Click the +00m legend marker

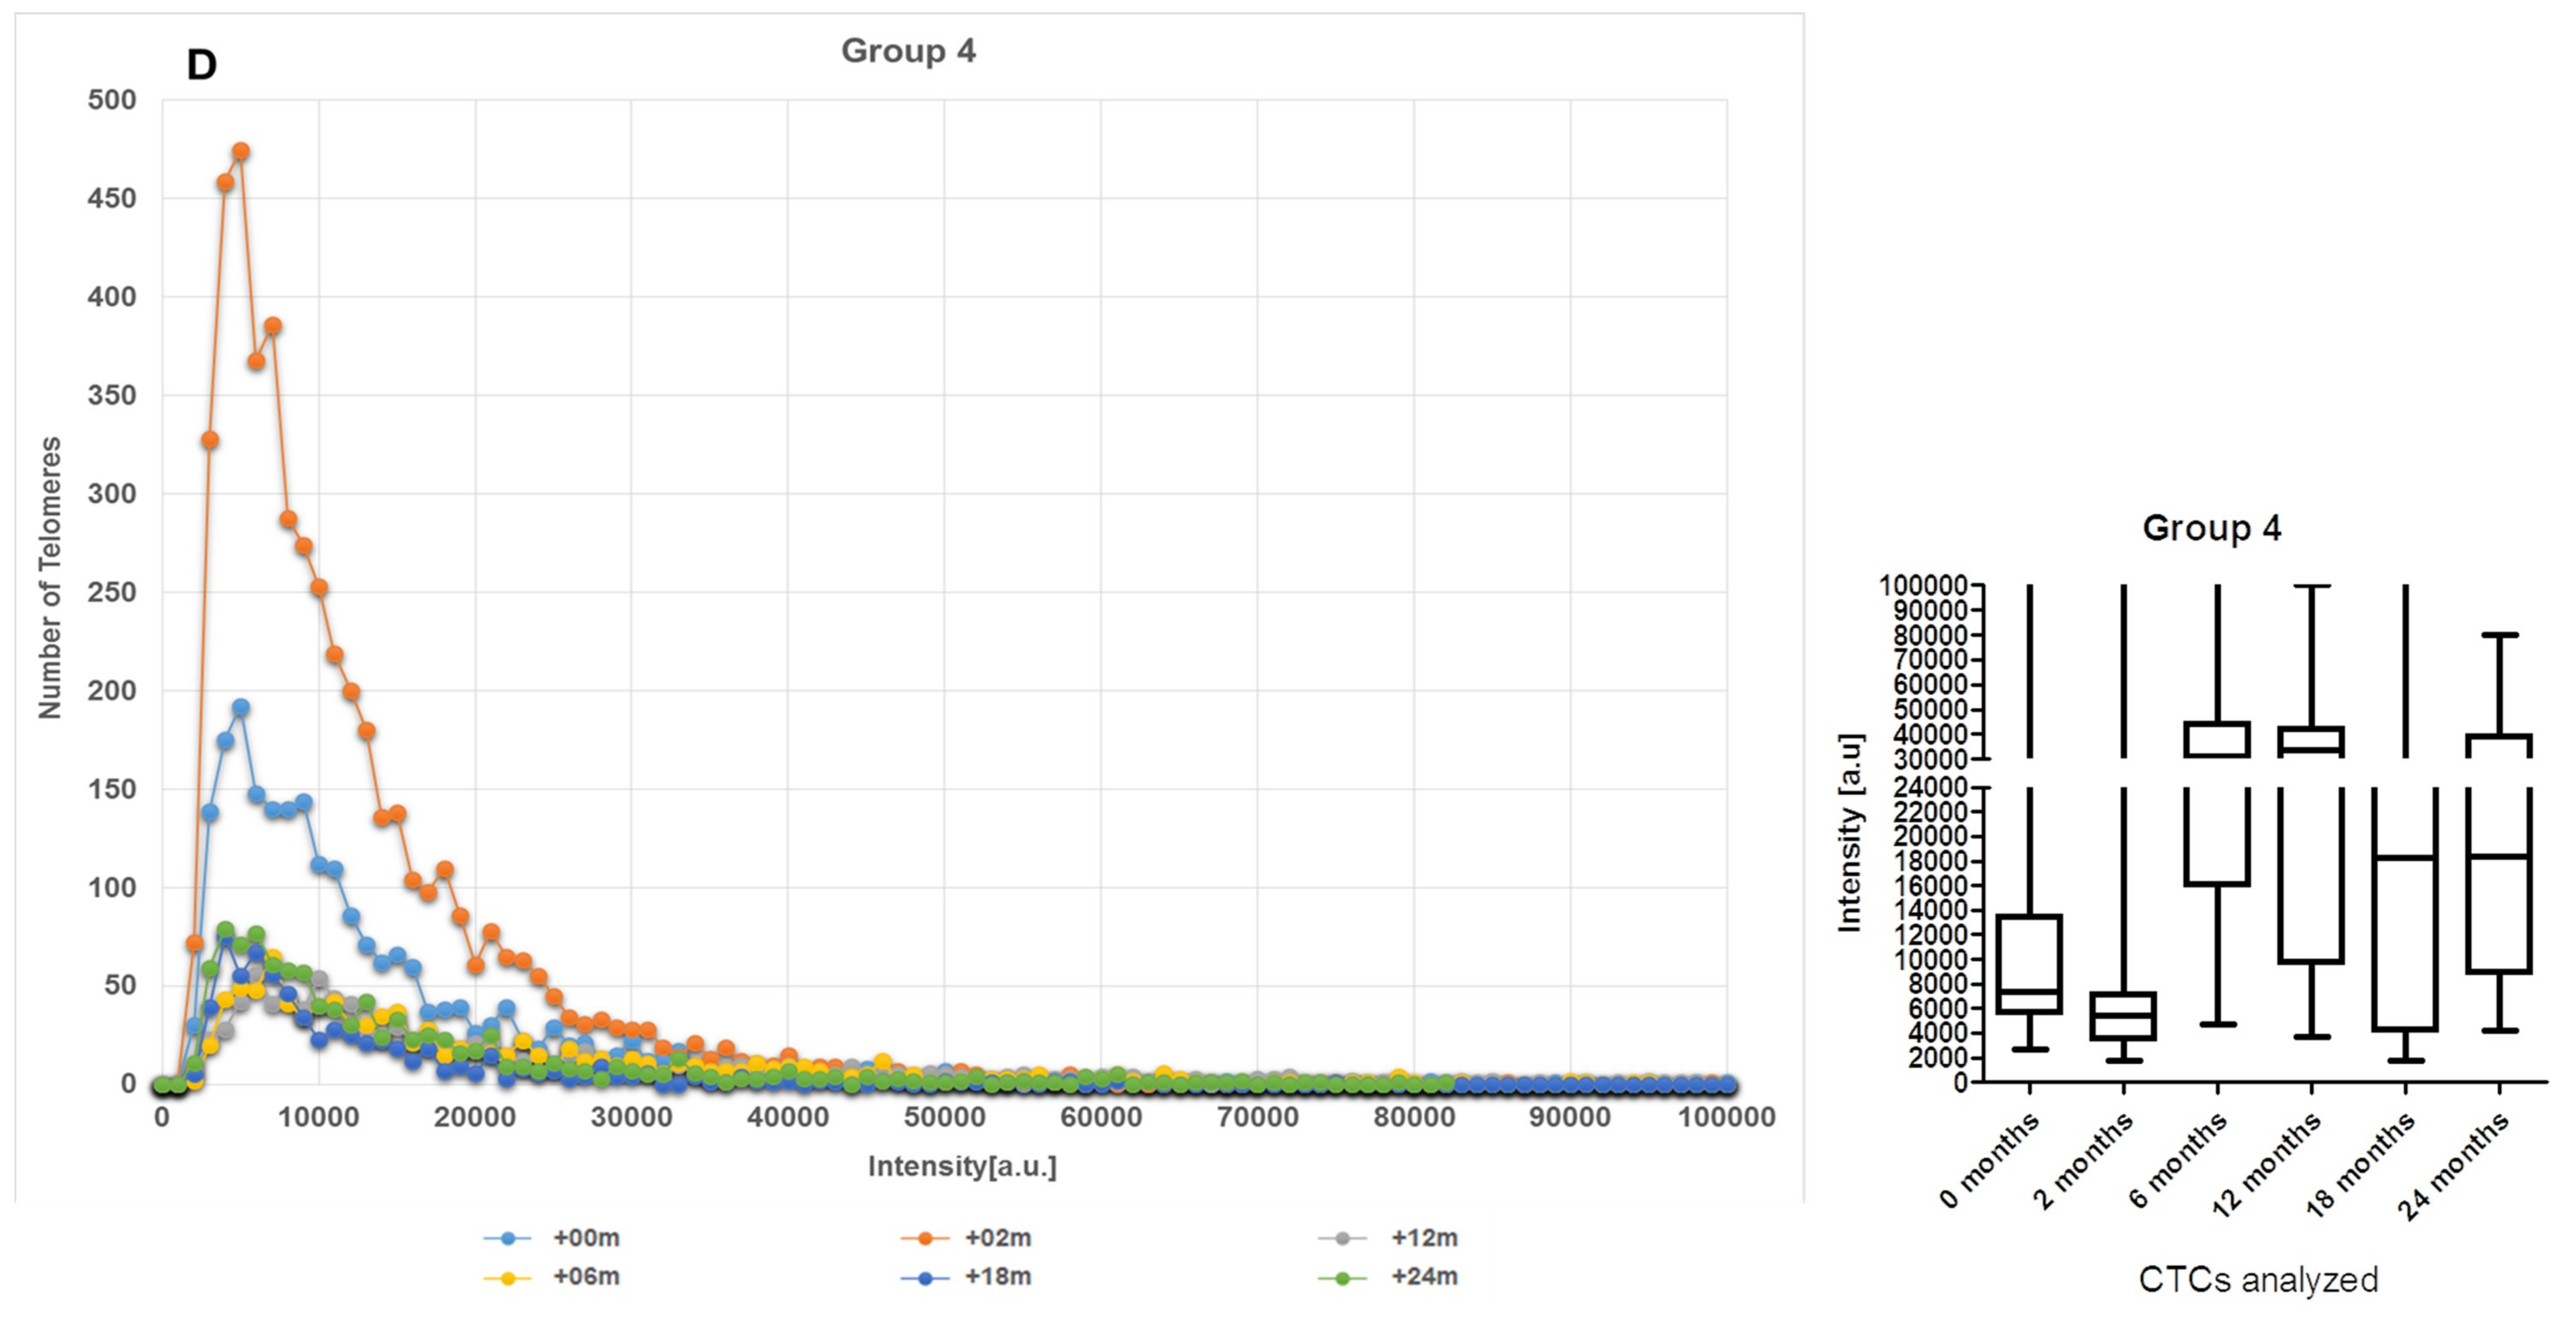point(508,1238)
